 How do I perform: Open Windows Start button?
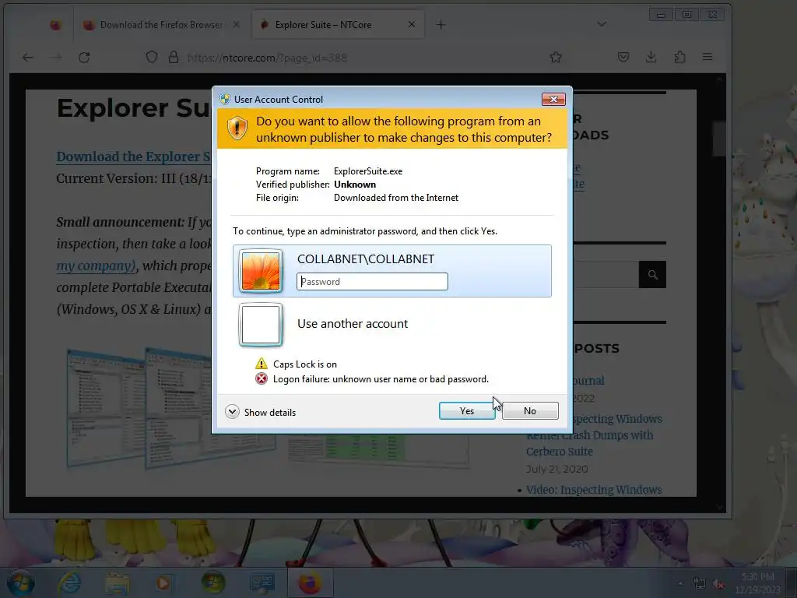[20, 582]
